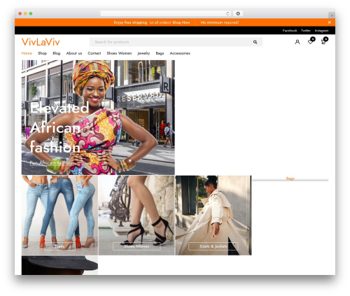Open the black hat category photo
This screenshot has height=296, width=350.
tap(59, 265)
